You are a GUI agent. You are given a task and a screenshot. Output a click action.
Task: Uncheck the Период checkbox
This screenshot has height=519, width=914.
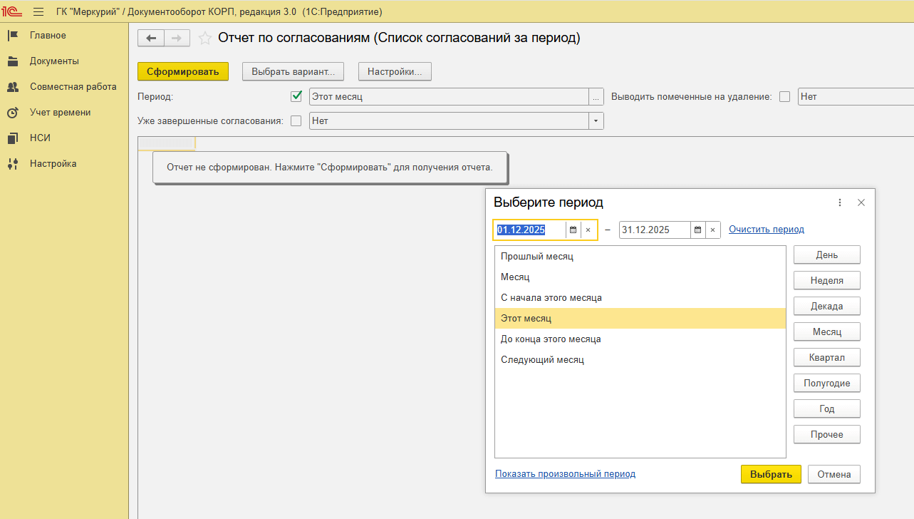pos(297,96)
